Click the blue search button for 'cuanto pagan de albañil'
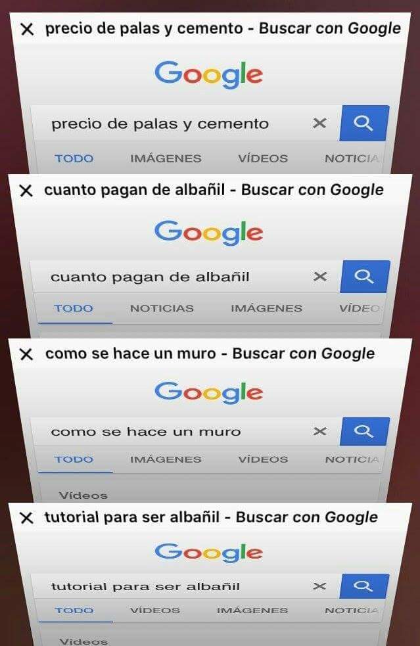 [364, 277]
